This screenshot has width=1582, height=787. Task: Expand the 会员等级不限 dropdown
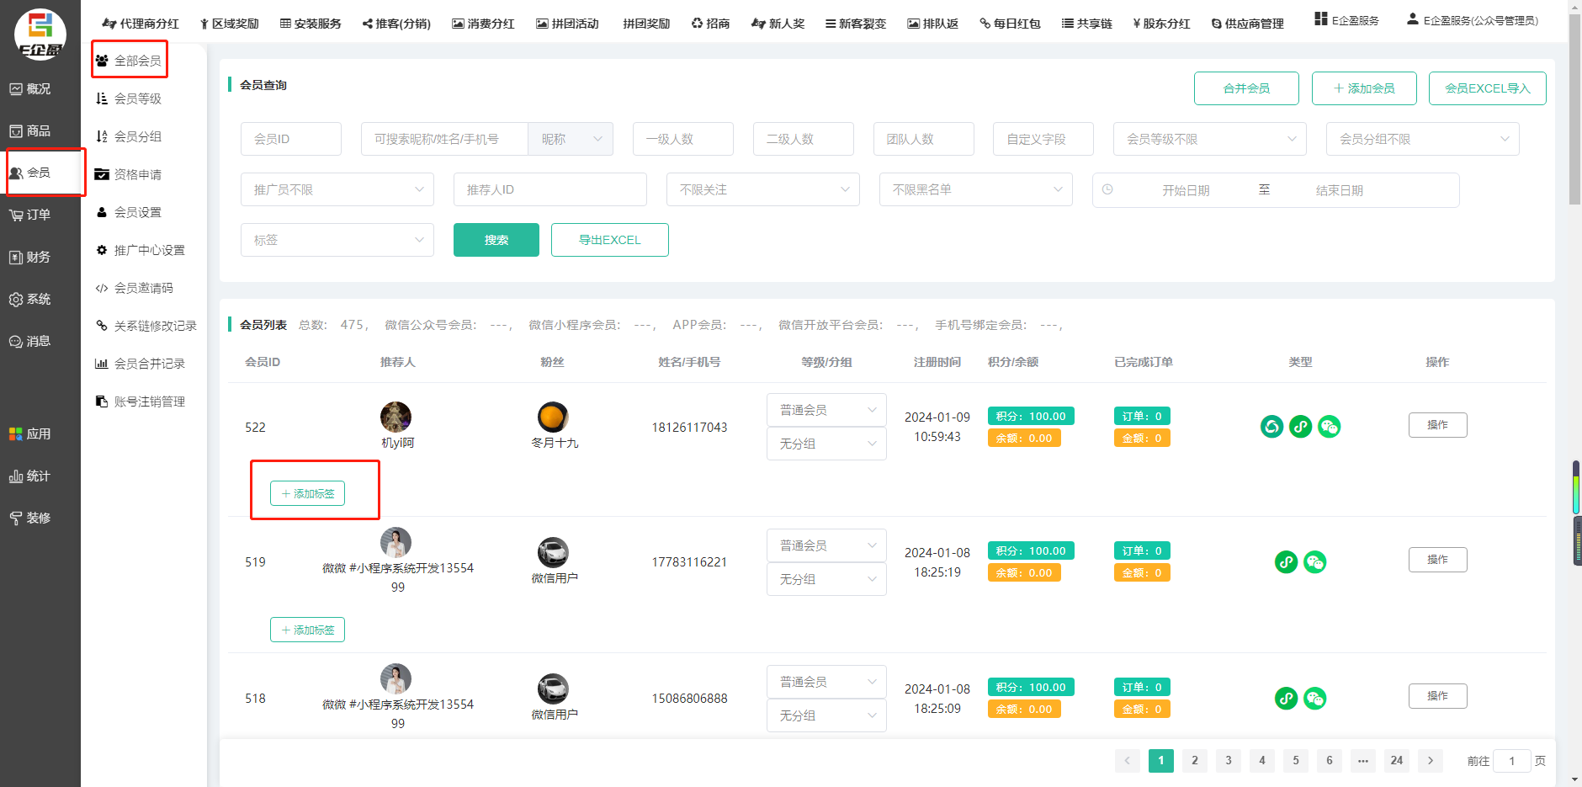[1209, 139]
